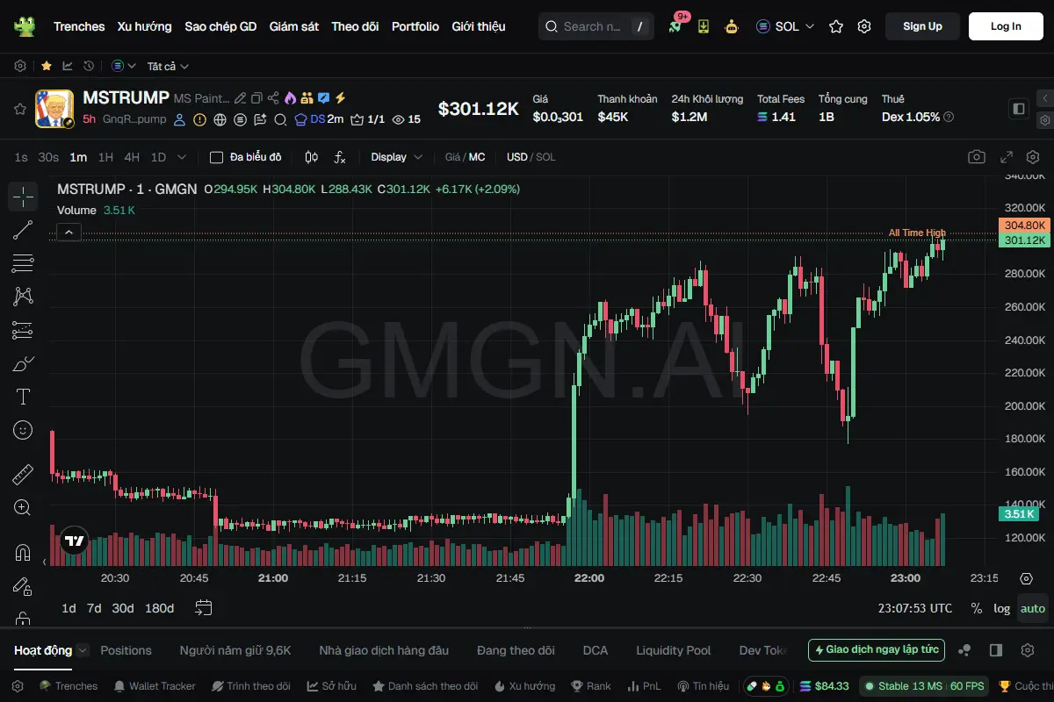Click the app download icon in header
Viewport: 1054px width, 702px height.
click(704, 26)
